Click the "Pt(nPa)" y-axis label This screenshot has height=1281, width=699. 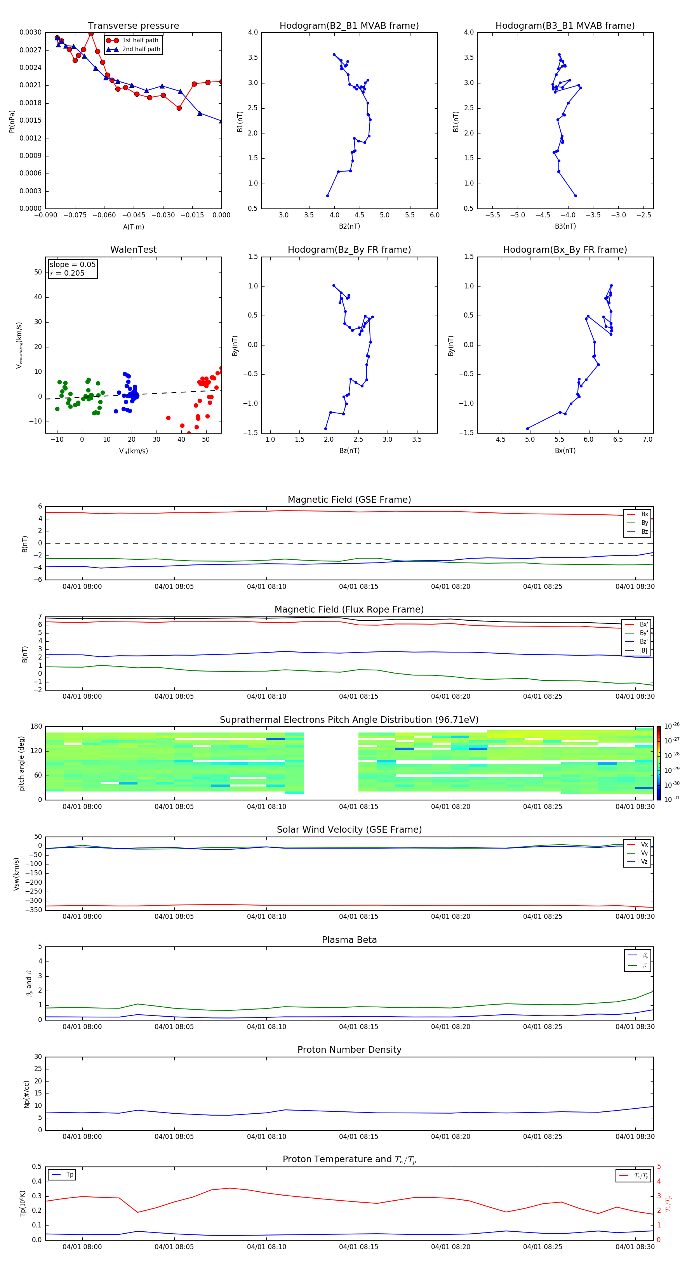tap(12, 122)
